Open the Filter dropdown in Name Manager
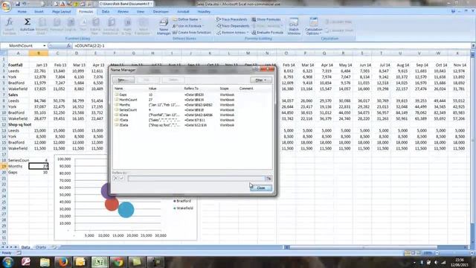This screenshot has height=268, width=476. pyautogui.click(x=261, y=80)
